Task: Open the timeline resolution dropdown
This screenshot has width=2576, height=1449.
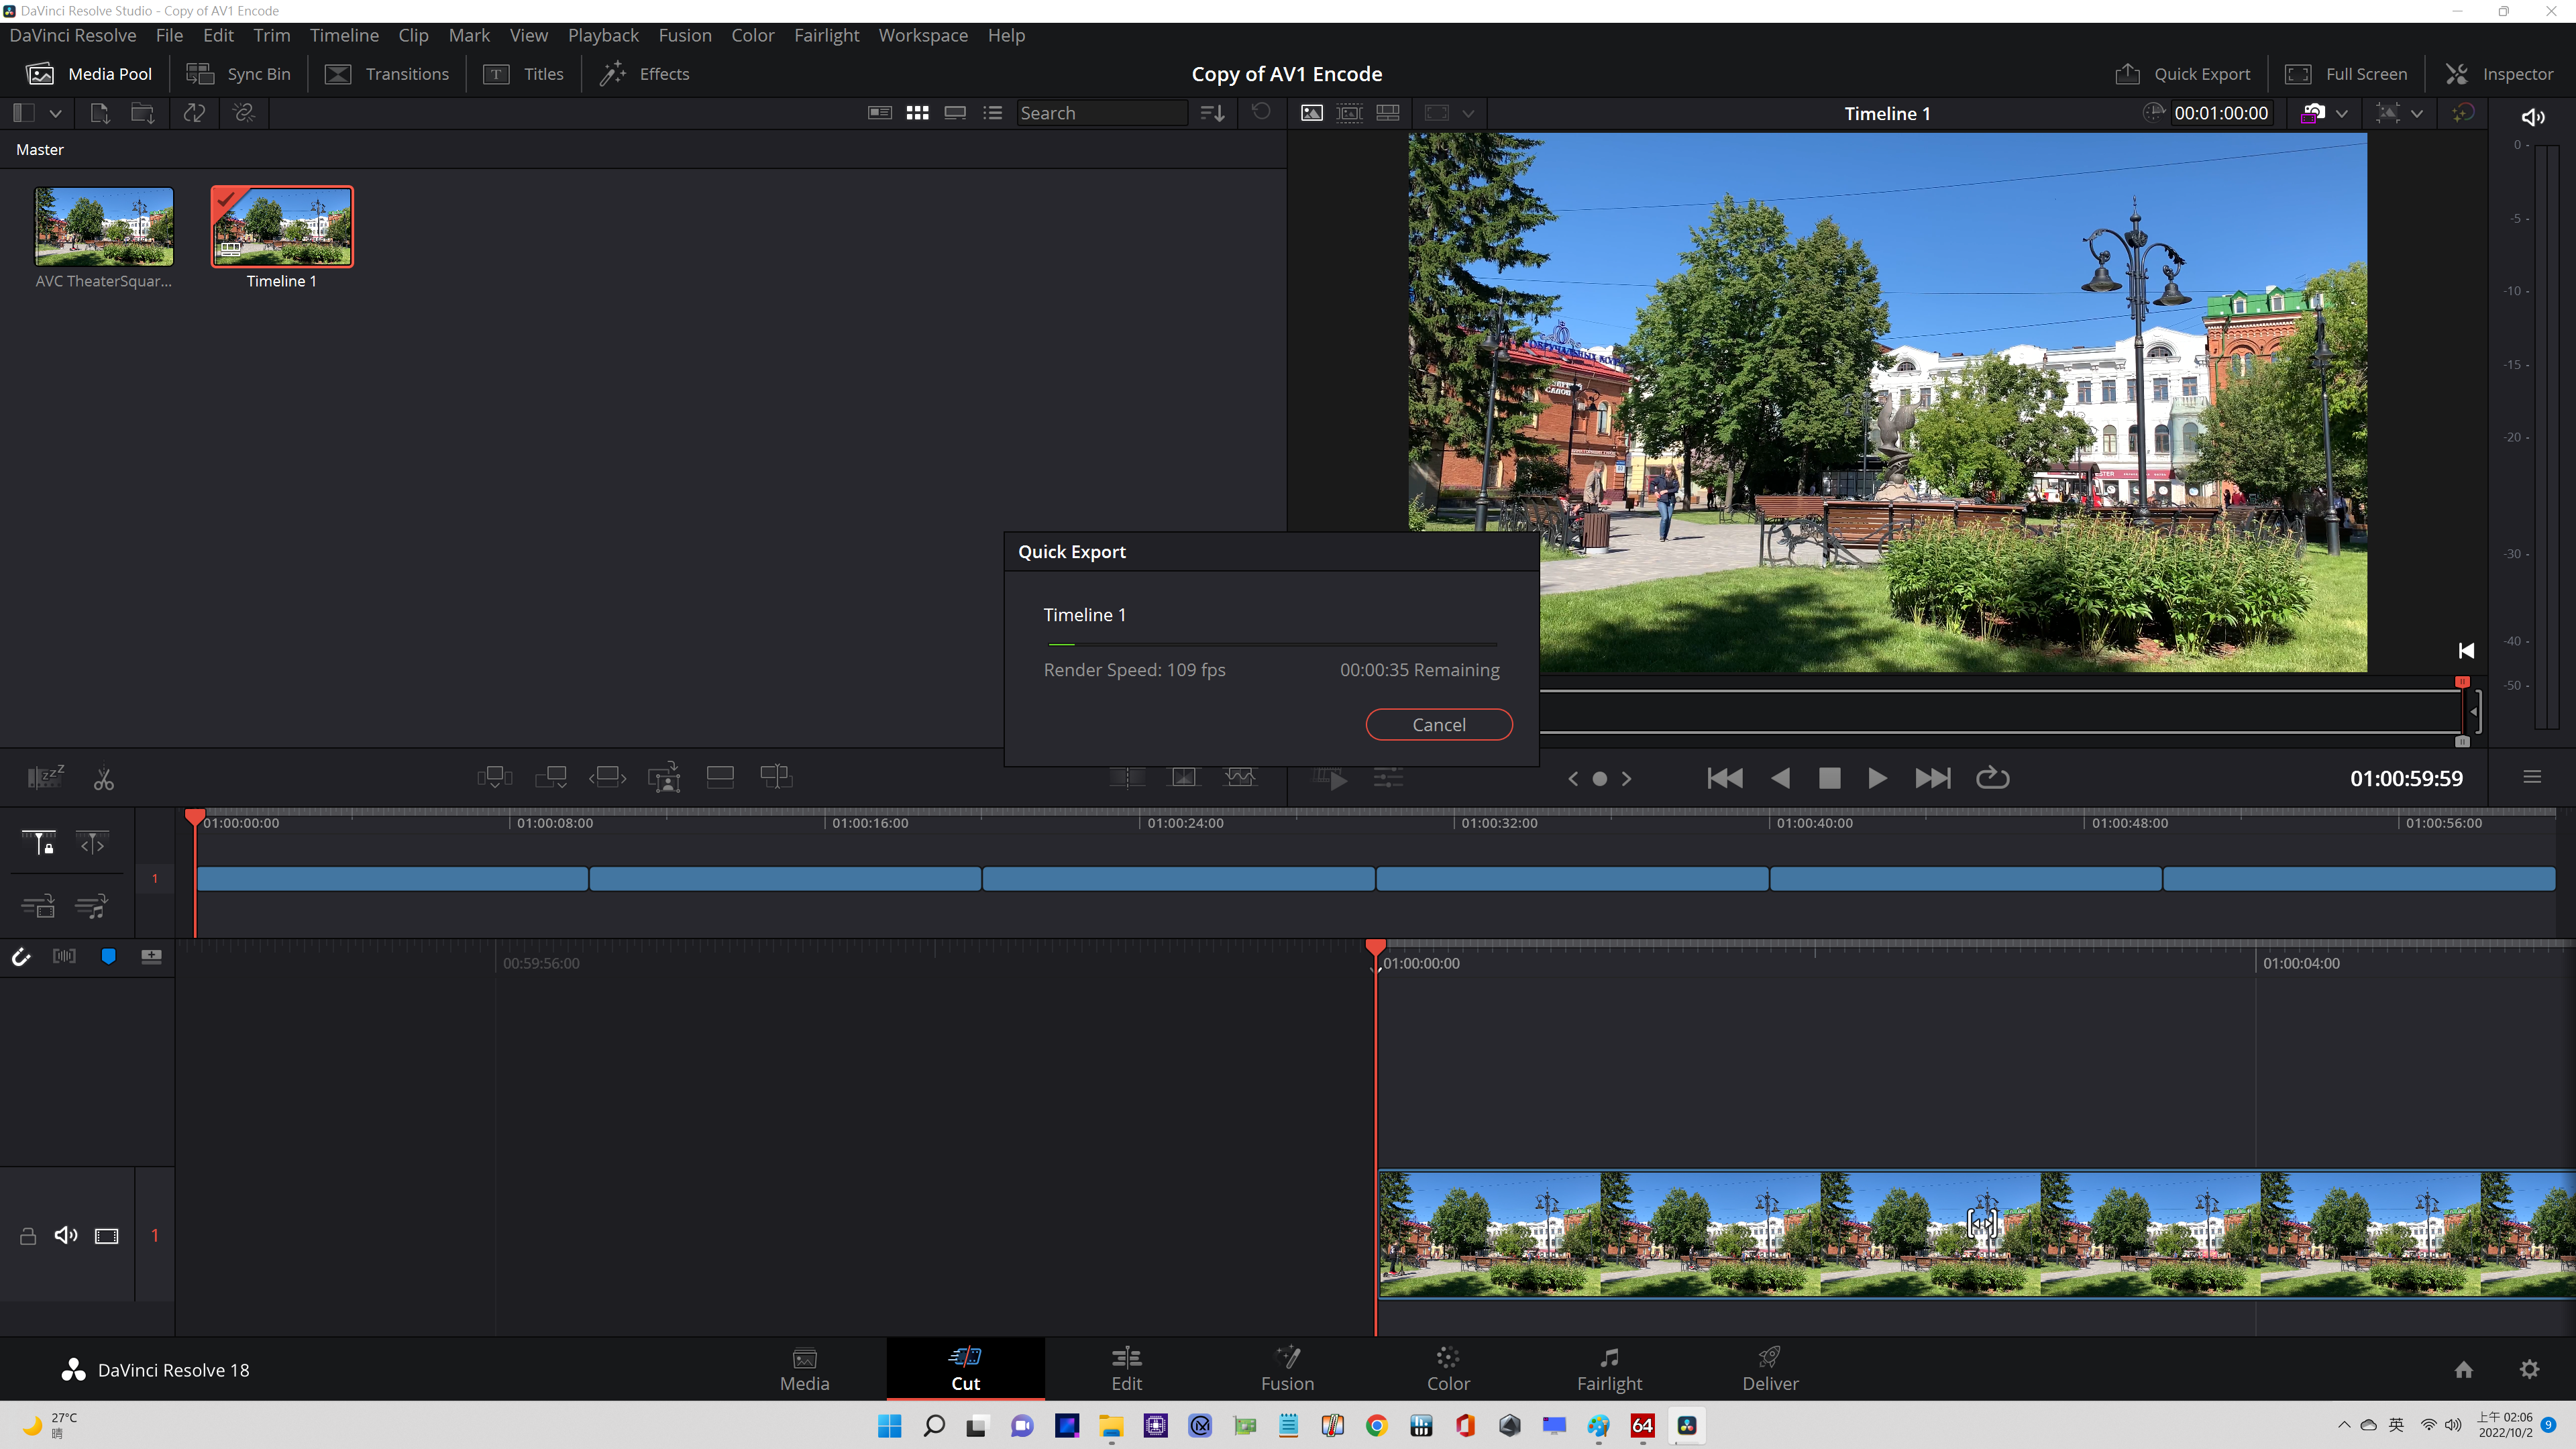Action: tap(1468, 113)
